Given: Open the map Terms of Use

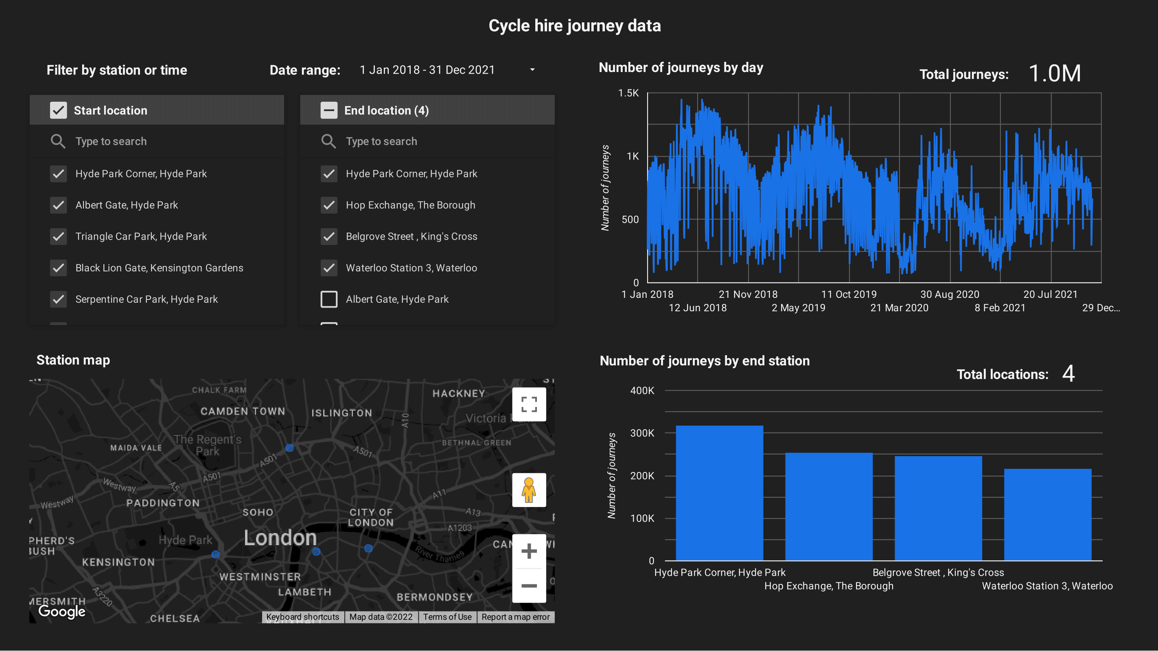Looking at the screenshot, I should pyautogui.click(x=447, y=617).
